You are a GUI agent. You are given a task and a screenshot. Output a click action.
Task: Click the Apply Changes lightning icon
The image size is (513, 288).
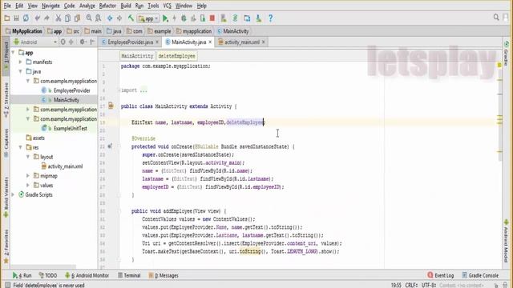point(175,18)
